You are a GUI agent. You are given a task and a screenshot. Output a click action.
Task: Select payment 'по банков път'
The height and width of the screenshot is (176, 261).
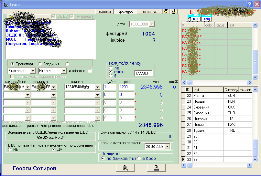coord(103,158)
